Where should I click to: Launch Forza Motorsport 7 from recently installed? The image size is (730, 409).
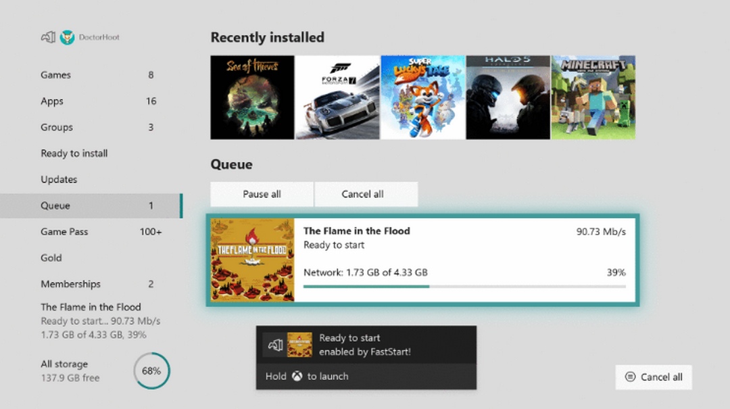pyautogui.click(x=337, y=97)
